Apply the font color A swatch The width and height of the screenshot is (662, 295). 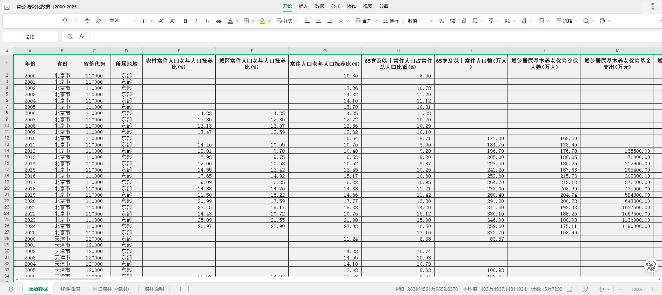coord(230,21)
